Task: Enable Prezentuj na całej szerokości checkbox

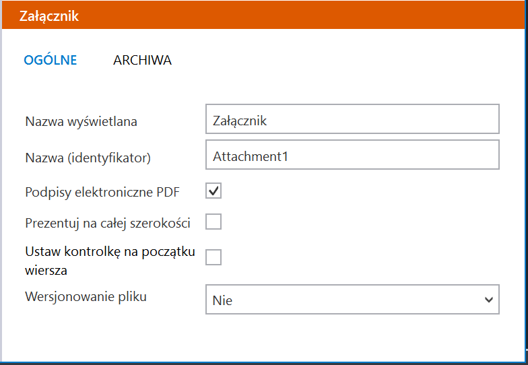Action: click(x=213, y=222)
